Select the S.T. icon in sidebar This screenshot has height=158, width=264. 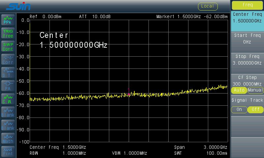[8, 73]
